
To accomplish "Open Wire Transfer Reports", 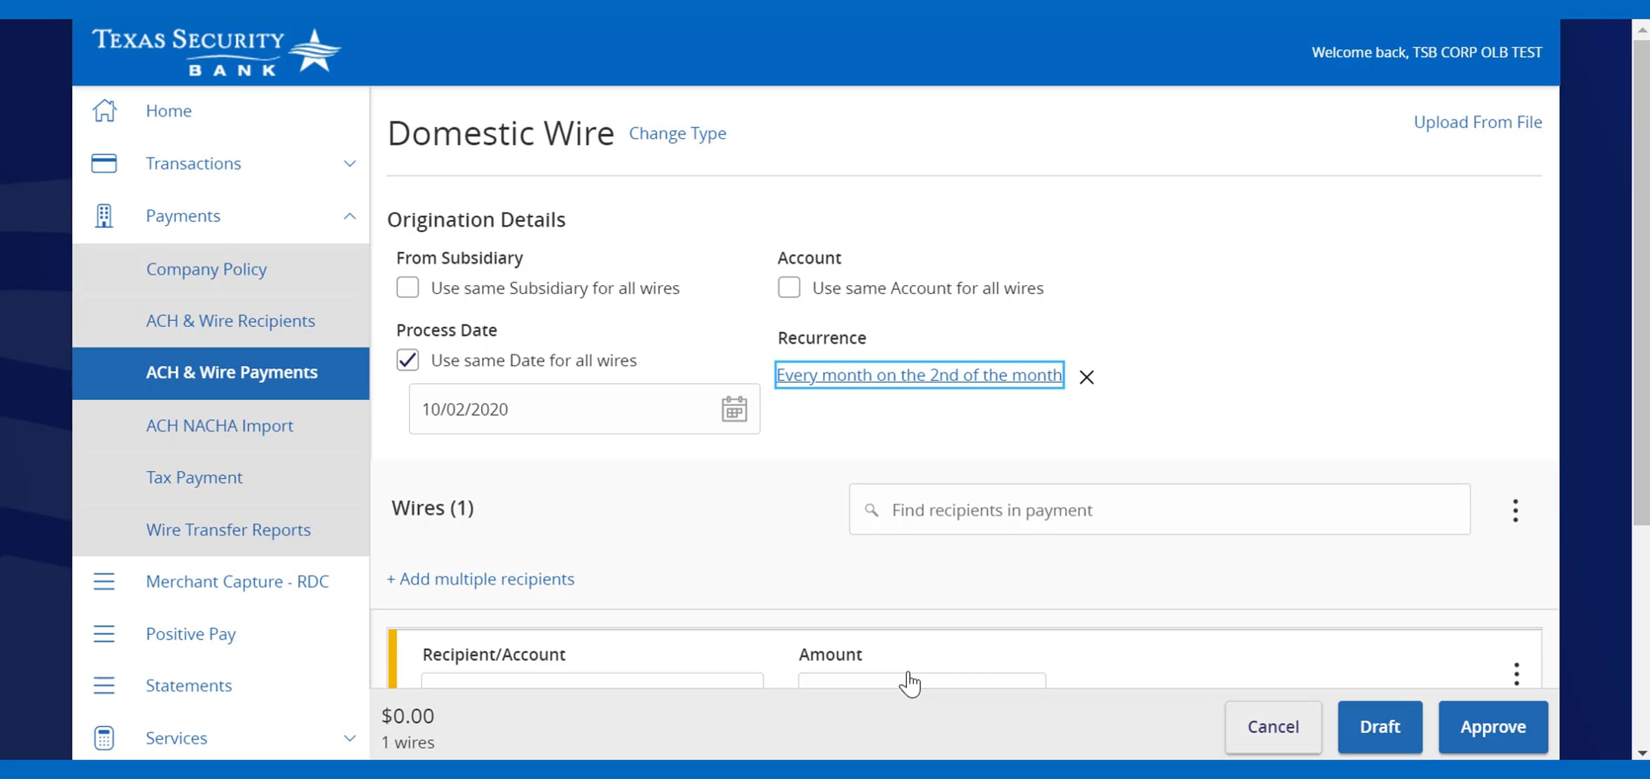I will click(228, 530).
